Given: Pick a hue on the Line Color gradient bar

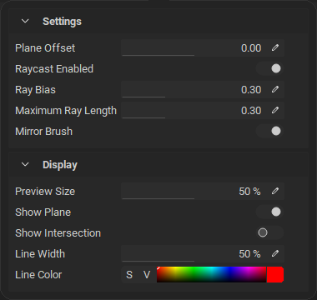Looking at the screenshot, I should 211,274.
